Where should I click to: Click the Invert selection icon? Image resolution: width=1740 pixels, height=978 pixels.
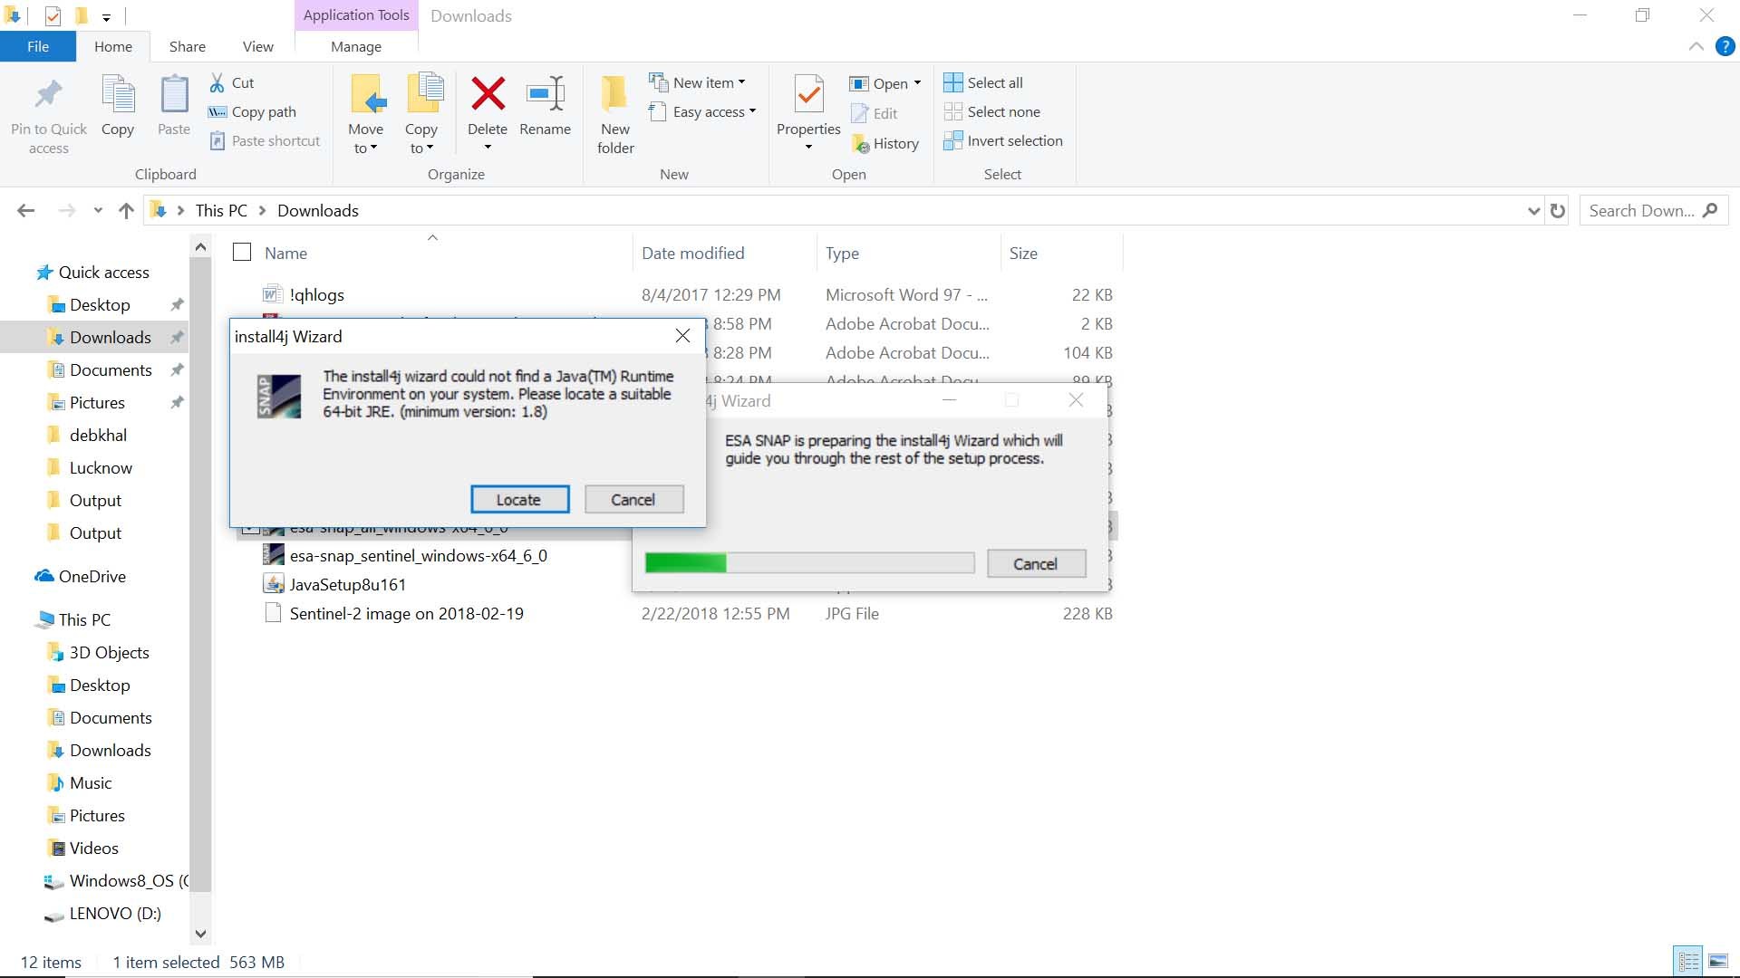coord(952,139)
